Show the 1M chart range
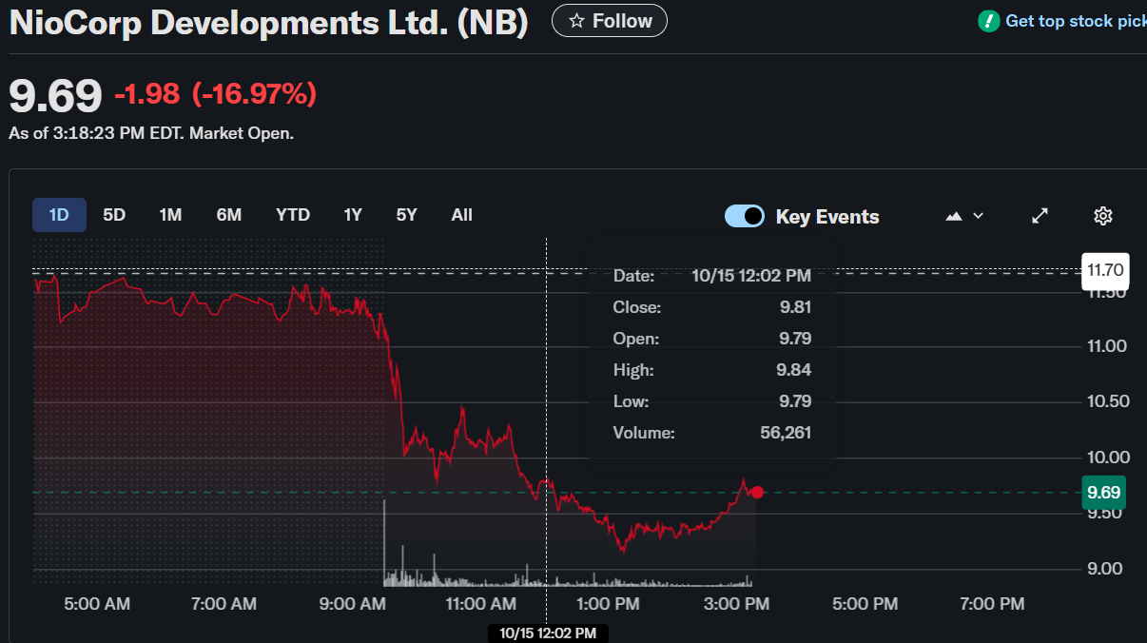This screenshot has width=1147, height=643. [x=170, y=215]
